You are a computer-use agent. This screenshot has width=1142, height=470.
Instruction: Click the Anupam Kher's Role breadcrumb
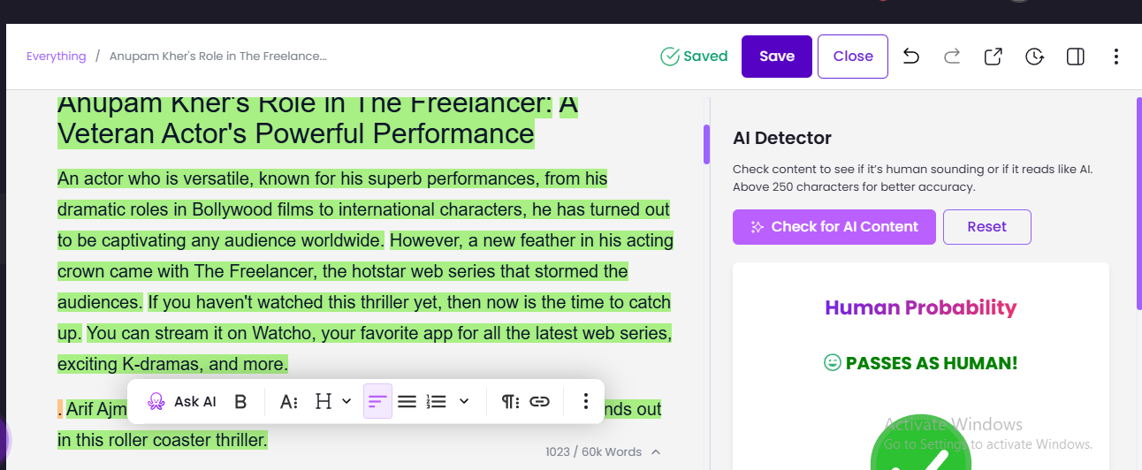[218, 57]
